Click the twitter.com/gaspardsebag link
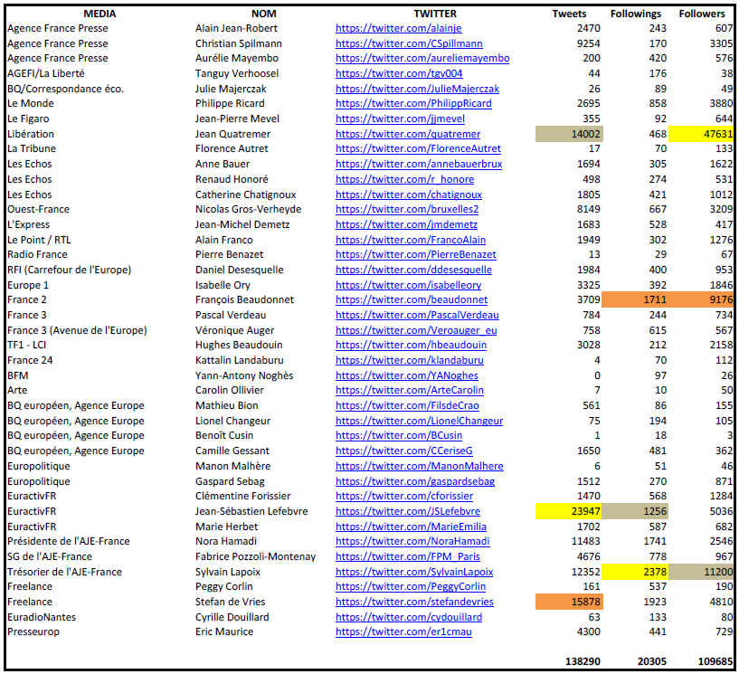The image size is (739, 674). pos(415,481)
